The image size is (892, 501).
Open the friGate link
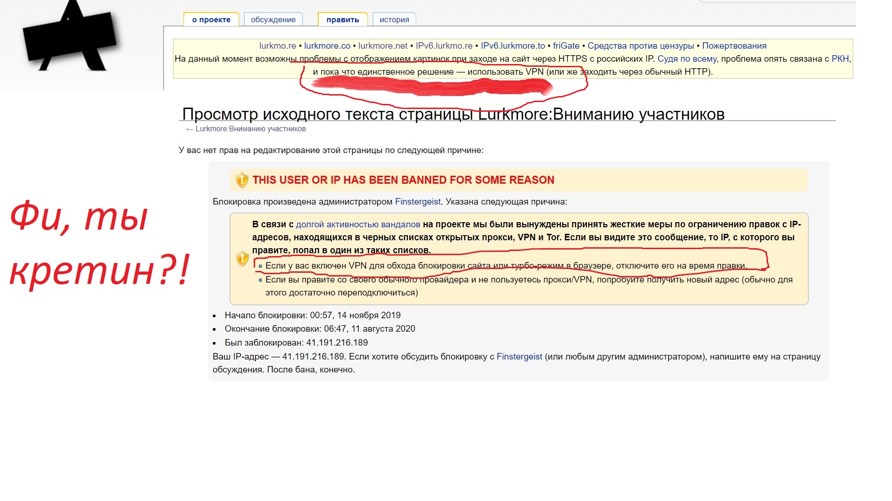pos(566,46)
